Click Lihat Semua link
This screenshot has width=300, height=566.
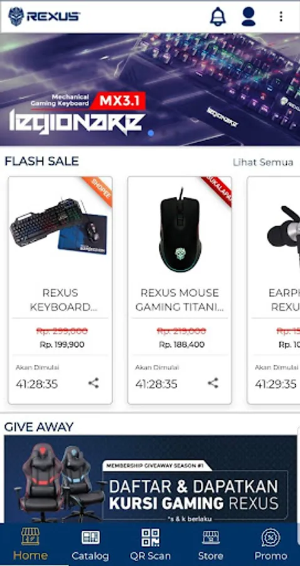[263, 162]
